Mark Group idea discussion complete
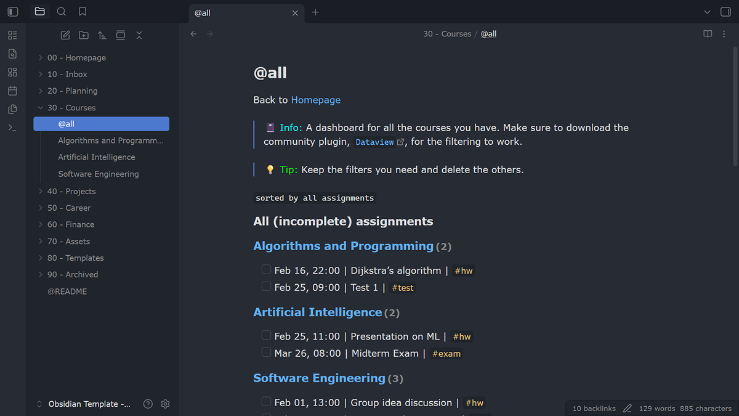The width and height of the screenshot is (739, 416). (266, 402)
